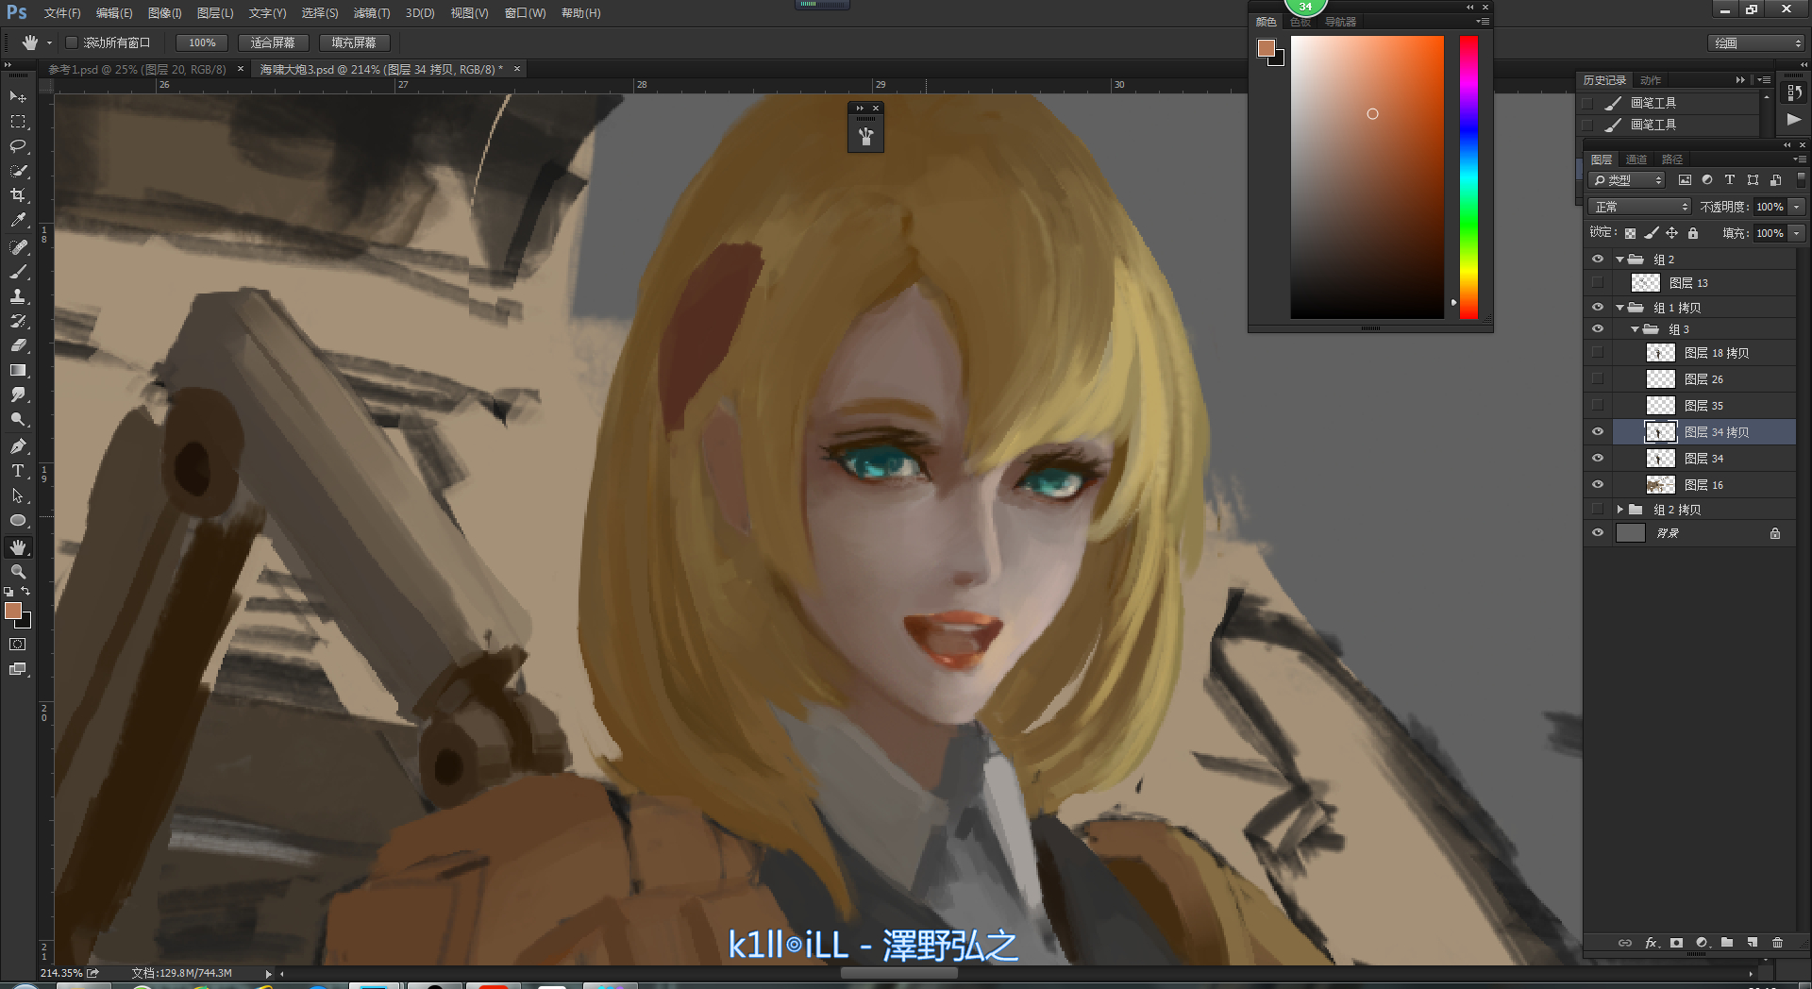
Task: Change the screen mode
Action: 18,669
